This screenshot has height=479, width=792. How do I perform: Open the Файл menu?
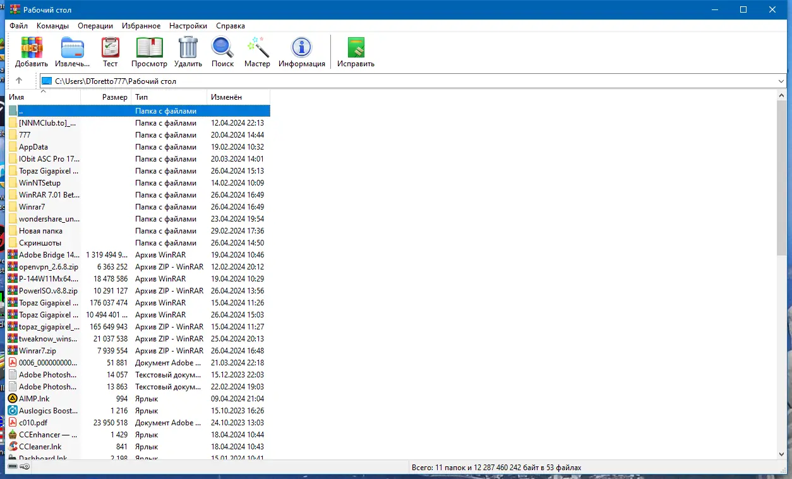tap(19, 26)
